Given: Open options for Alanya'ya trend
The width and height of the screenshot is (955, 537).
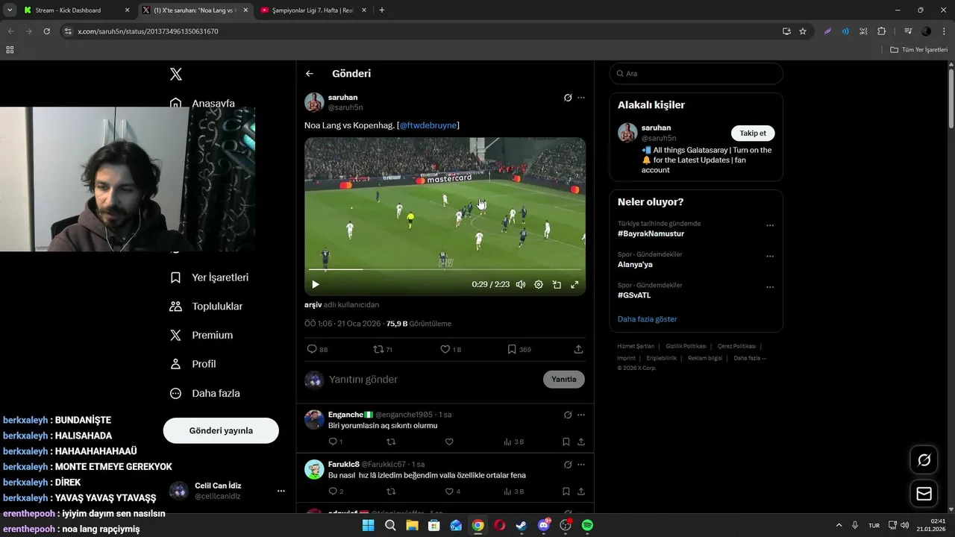Looking at the screenshot, I should [770, 256].
